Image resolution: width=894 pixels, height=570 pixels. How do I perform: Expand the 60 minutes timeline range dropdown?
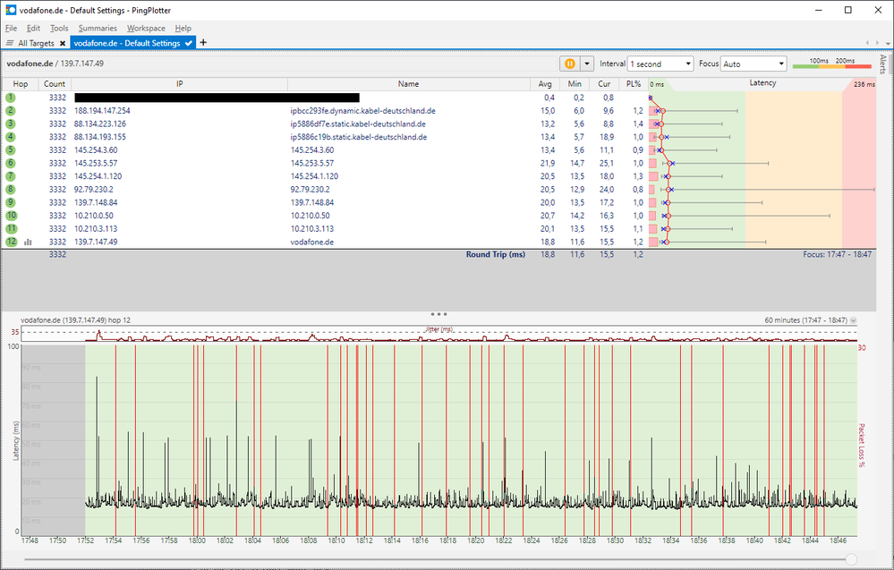coord(853,319)
